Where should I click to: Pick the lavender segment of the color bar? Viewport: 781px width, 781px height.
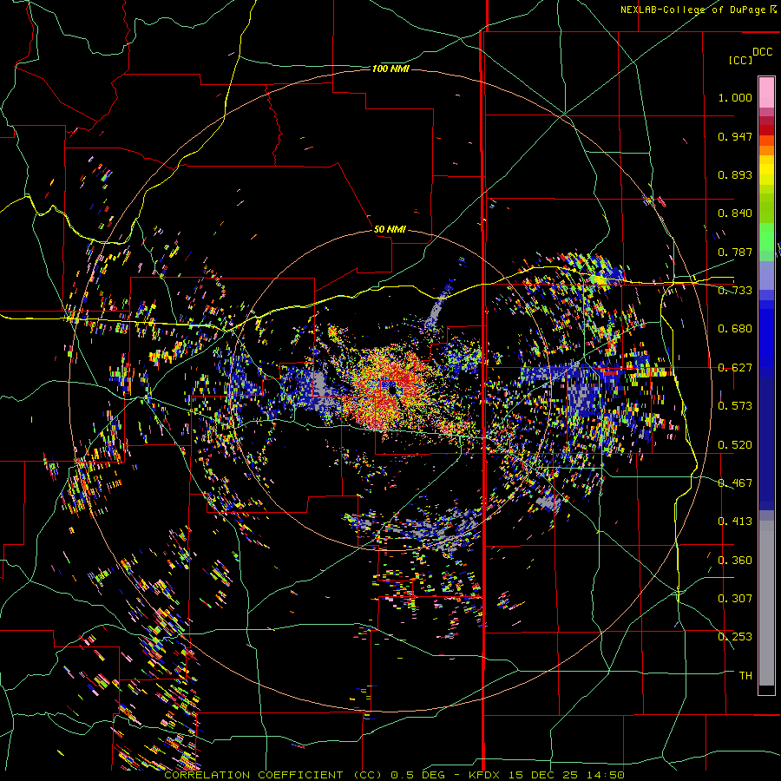pyautogui.click(x=766, y=275)
